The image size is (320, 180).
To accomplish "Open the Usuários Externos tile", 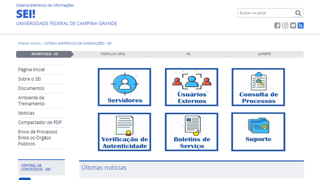I will (191, 87).
